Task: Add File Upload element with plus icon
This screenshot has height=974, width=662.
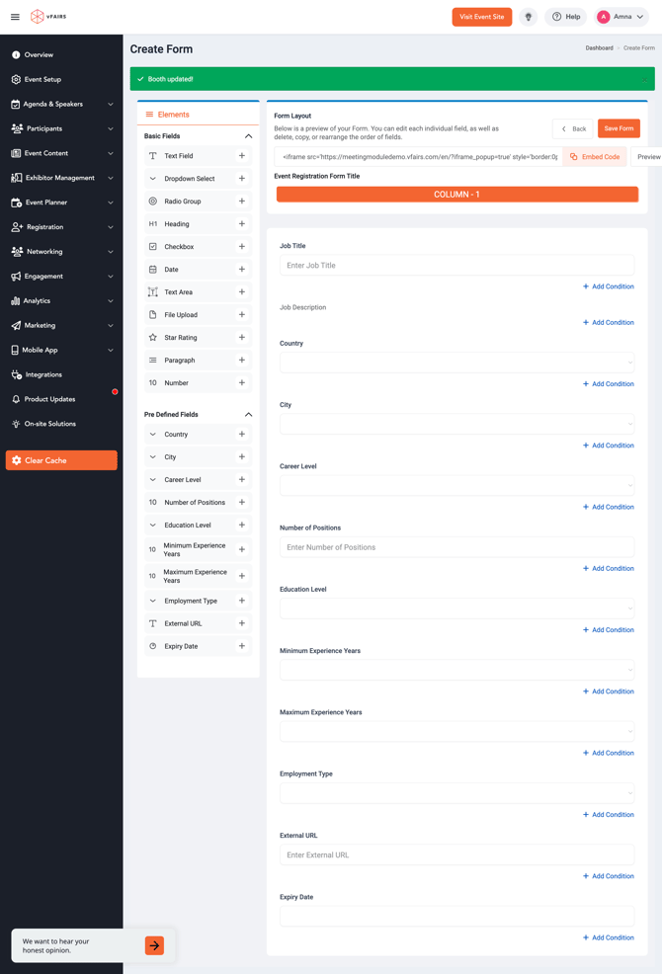Action: coord(242,315)
